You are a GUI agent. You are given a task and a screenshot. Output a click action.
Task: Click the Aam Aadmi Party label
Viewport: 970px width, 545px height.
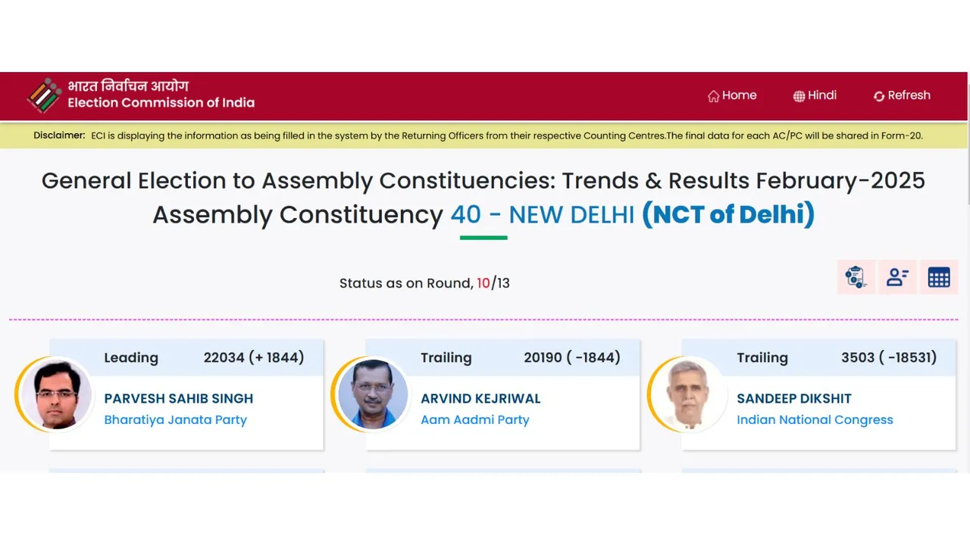(x=475, y=419)
